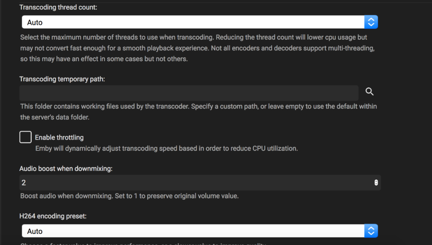The image size is (432, 245).
Task: Click the 'Transcoding temporary path:' label
Action: (x=62, y=79)
